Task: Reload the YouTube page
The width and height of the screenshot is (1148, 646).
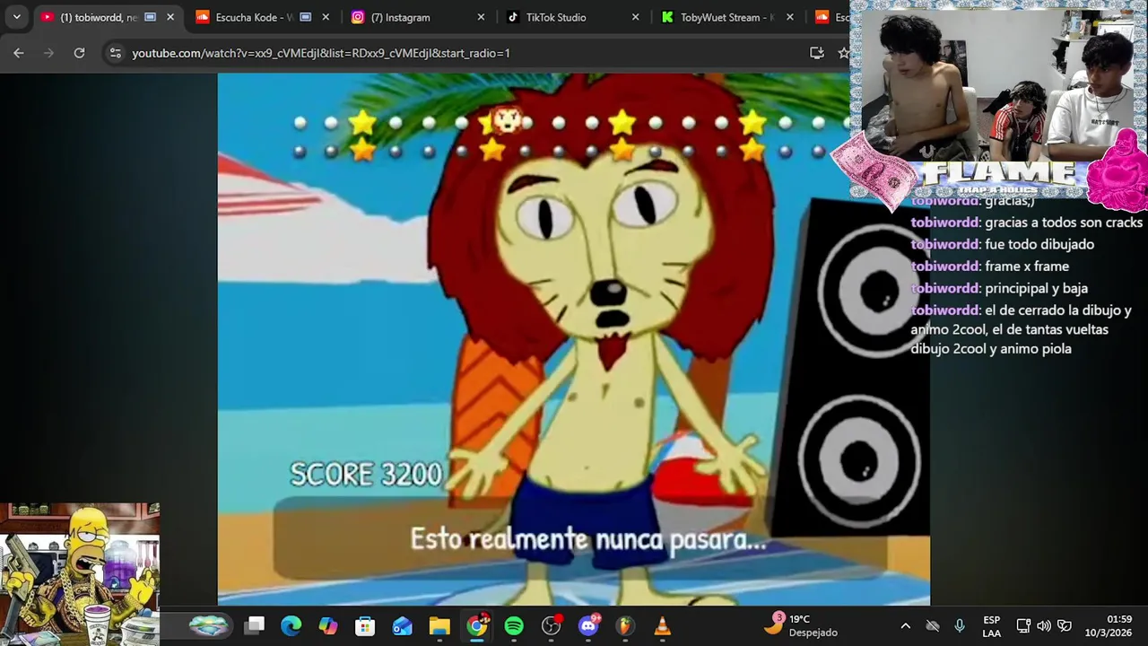Action: tap(79, 53)
